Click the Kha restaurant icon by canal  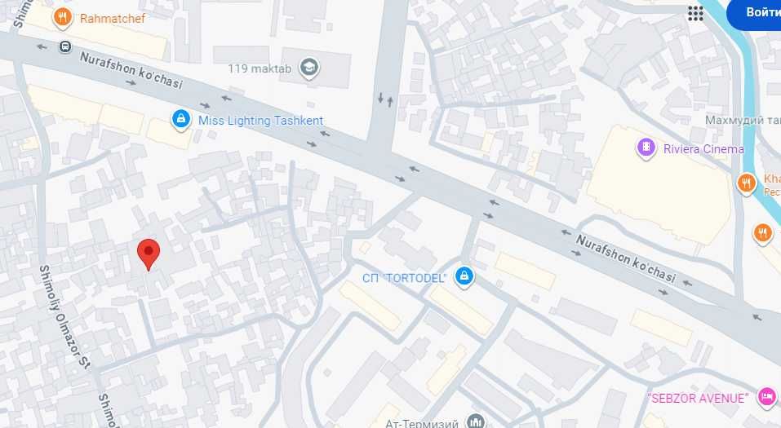click(746, 183)
